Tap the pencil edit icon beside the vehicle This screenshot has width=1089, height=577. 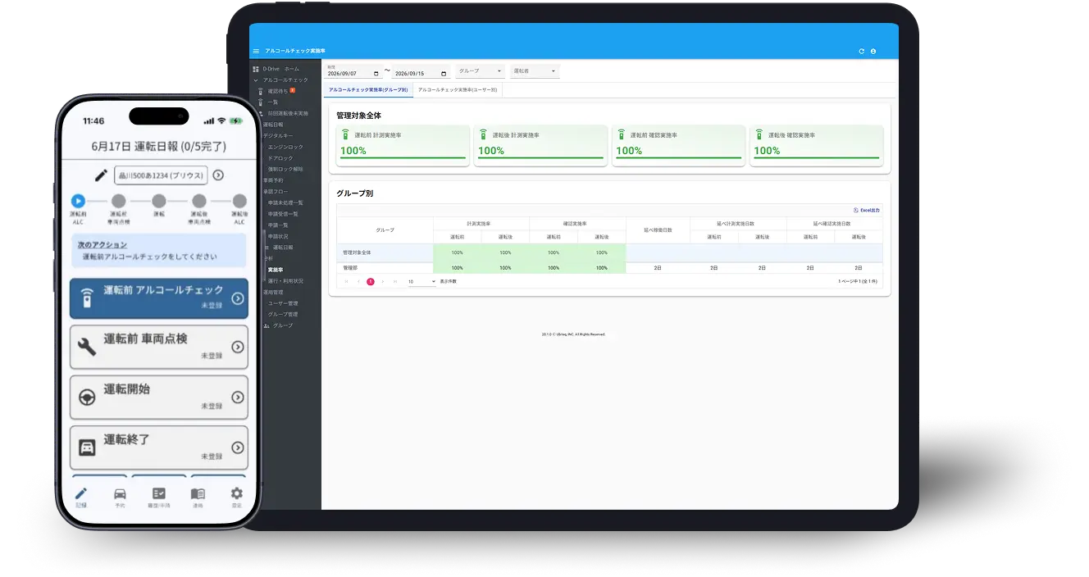pos(101,175)
